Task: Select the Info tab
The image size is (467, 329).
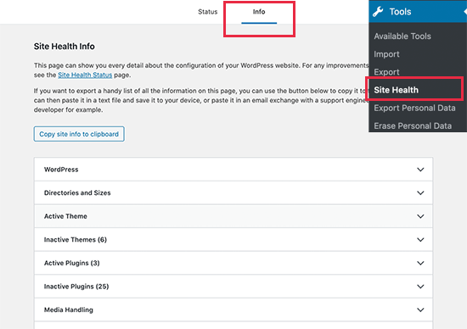Action: pos(259,12)
